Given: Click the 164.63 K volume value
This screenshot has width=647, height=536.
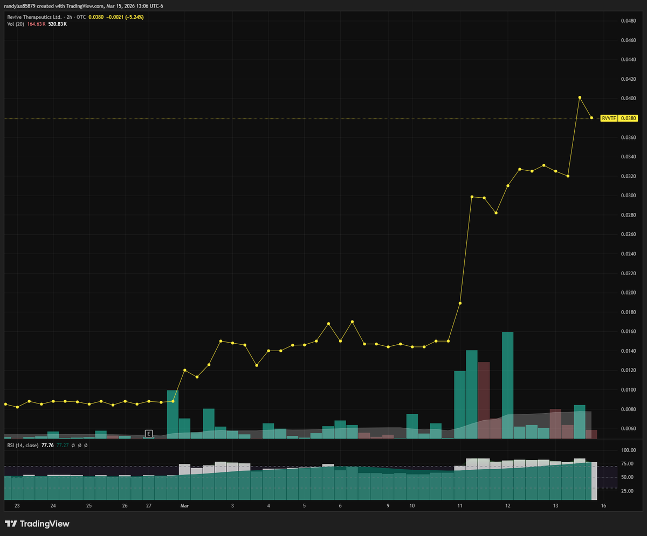Looking at the screenshot, I should 36,24.
